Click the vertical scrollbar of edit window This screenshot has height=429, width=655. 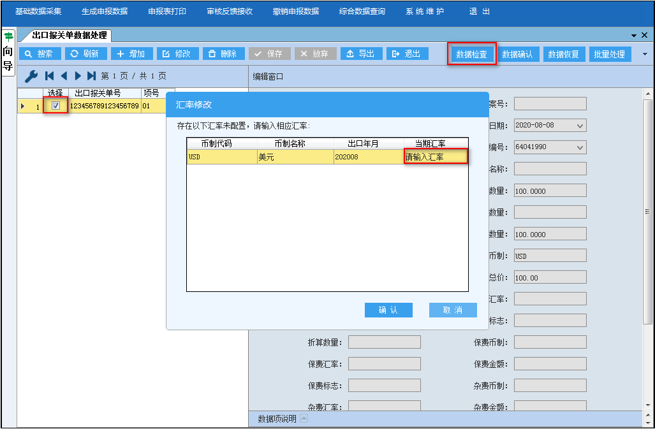coord(647,255)
